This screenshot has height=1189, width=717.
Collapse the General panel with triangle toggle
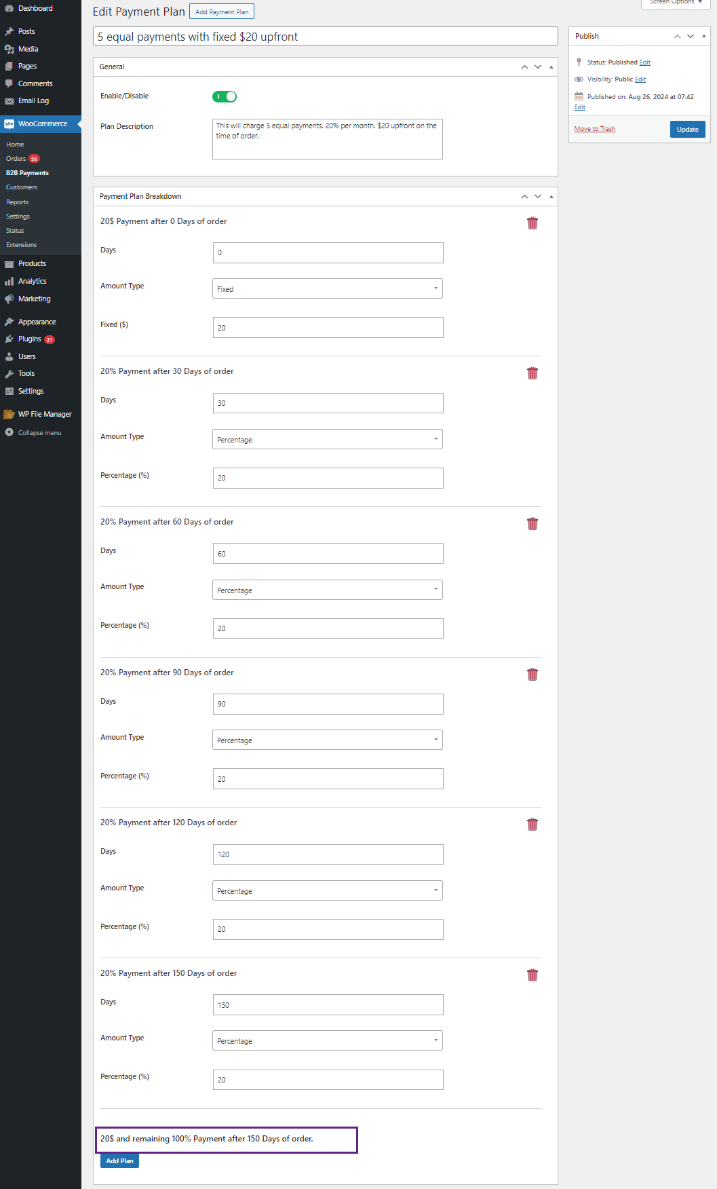click(x=551, y=67)
